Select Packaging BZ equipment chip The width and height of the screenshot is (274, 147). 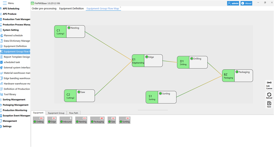click(97, 120)
